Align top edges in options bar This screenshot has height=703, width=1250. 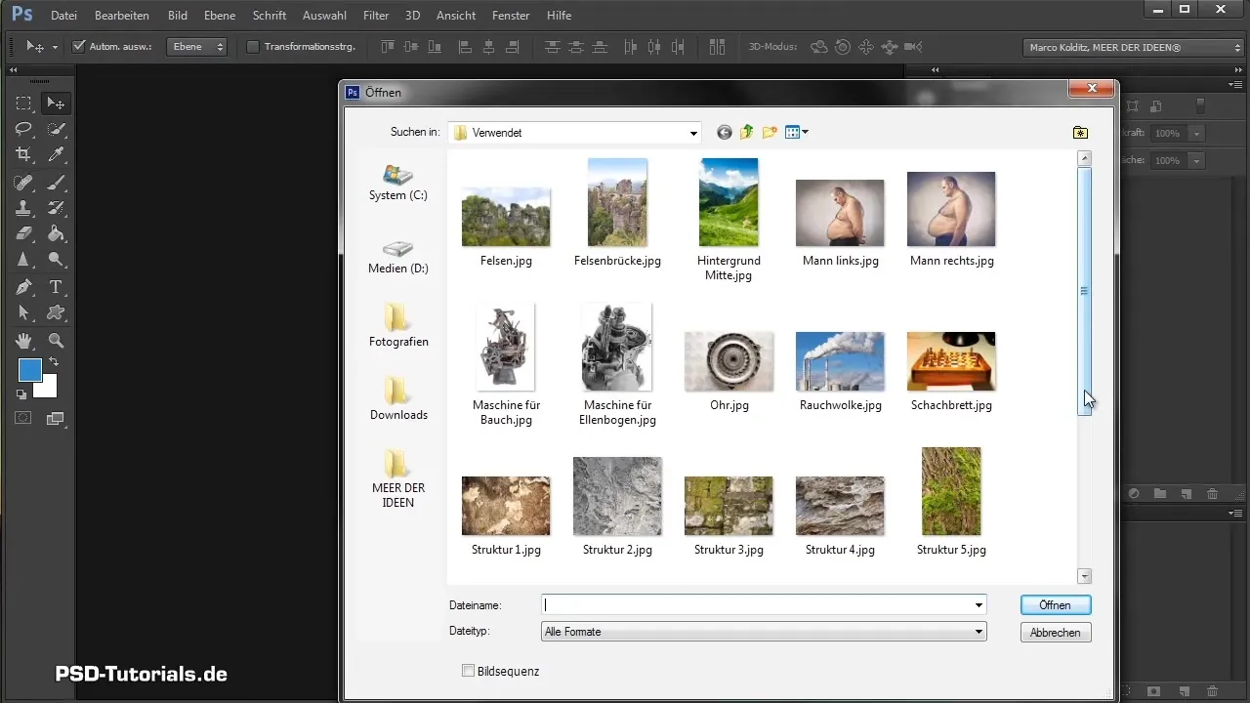pyautogui.click(x=388, y=47)
